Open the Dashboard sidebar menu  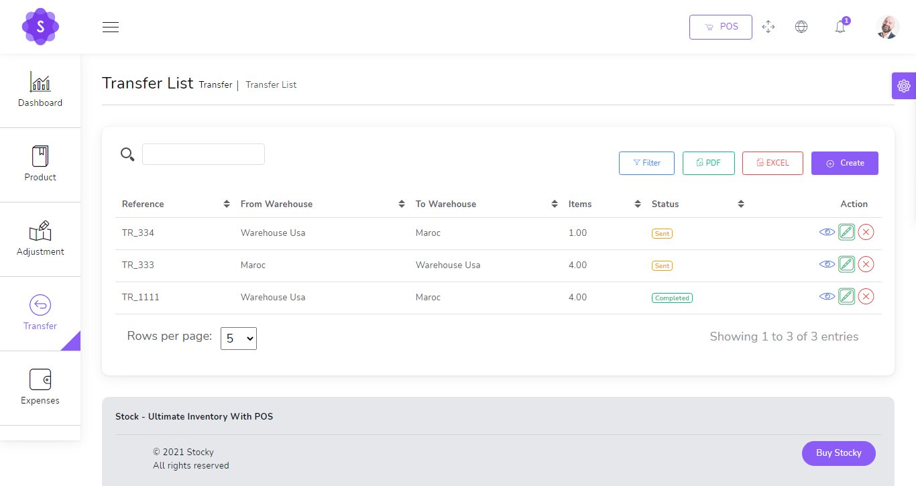pyautogui.click(x=40, y=90)
